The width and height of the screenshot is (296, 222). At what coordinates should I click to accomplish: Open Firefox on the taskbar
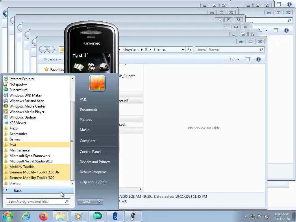[43, 216]
